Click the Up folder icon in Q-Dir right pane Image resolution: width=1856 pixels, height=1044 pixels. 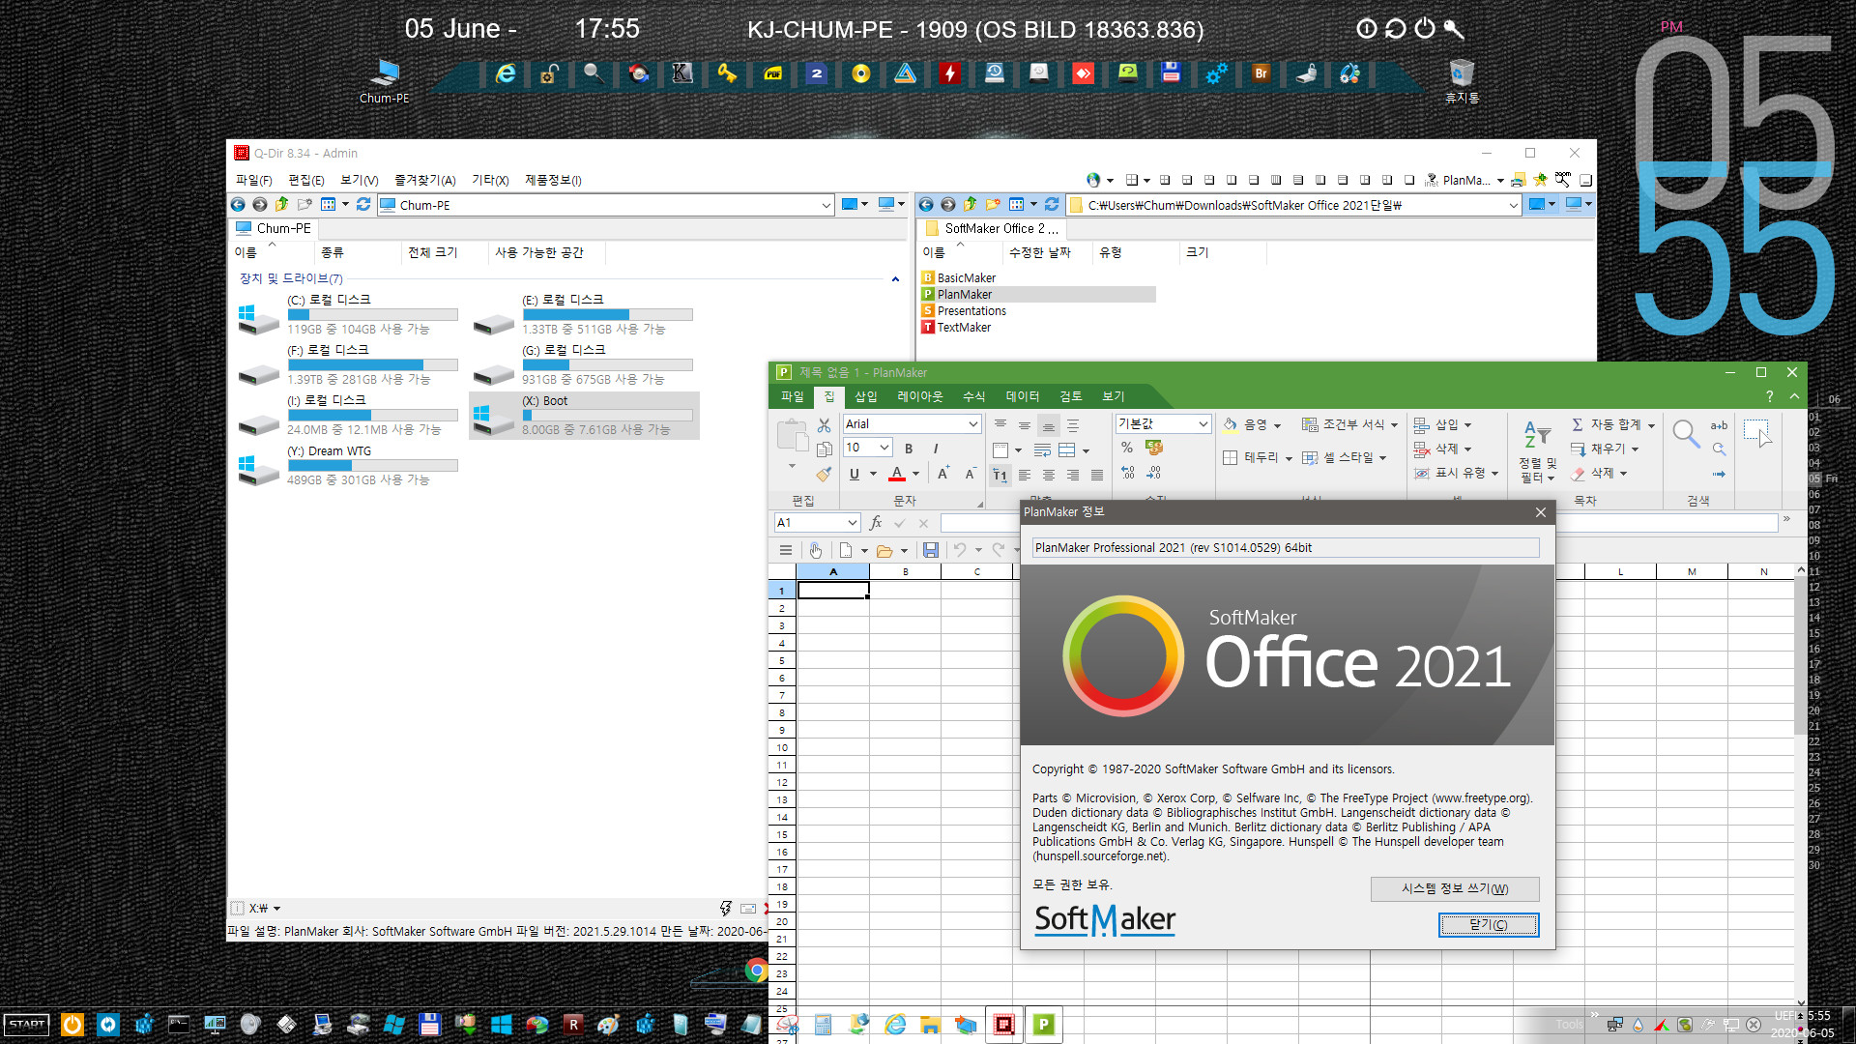click(970, 204)
